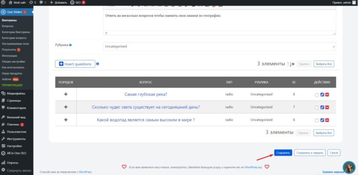Go to Викторины submenu
This screenshot has width=358, height=175.
click(9, 20)
